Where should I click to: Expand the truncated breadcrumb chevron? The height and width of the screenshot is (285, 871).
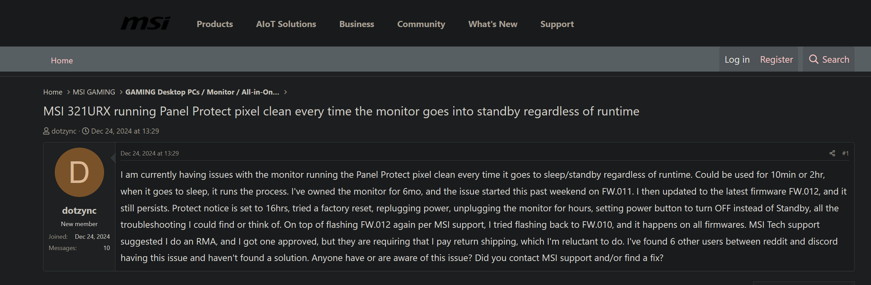pyautogui.click(x=286, y=92)
